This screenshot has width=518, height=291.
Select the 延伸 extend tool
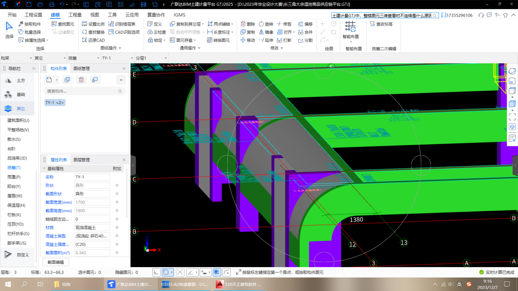266,40
